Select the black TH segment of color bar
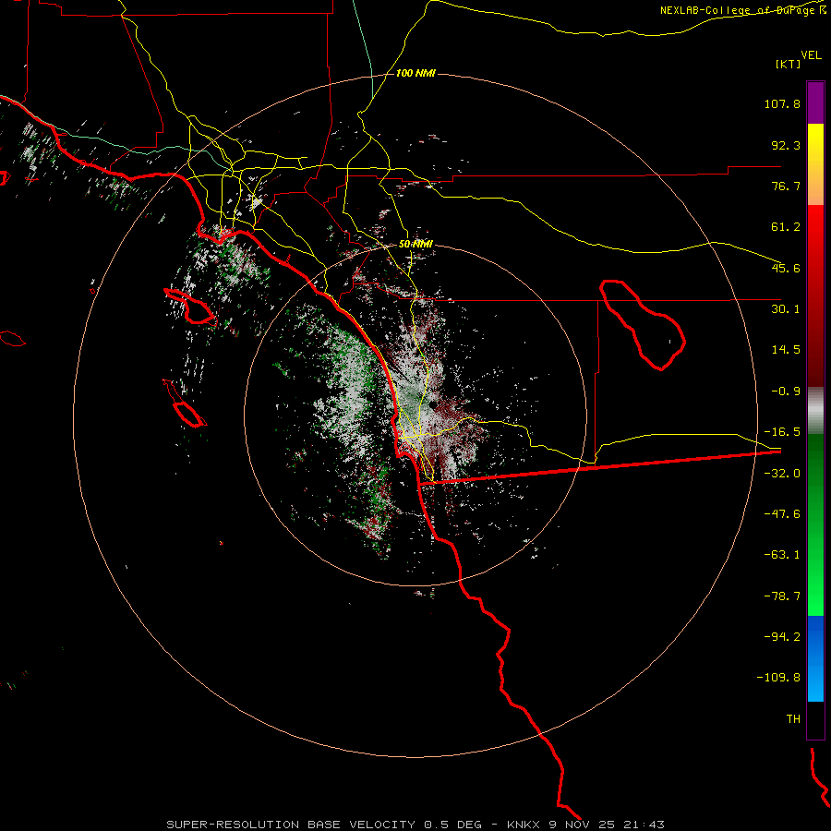831x831 pixels. (815, 720)
